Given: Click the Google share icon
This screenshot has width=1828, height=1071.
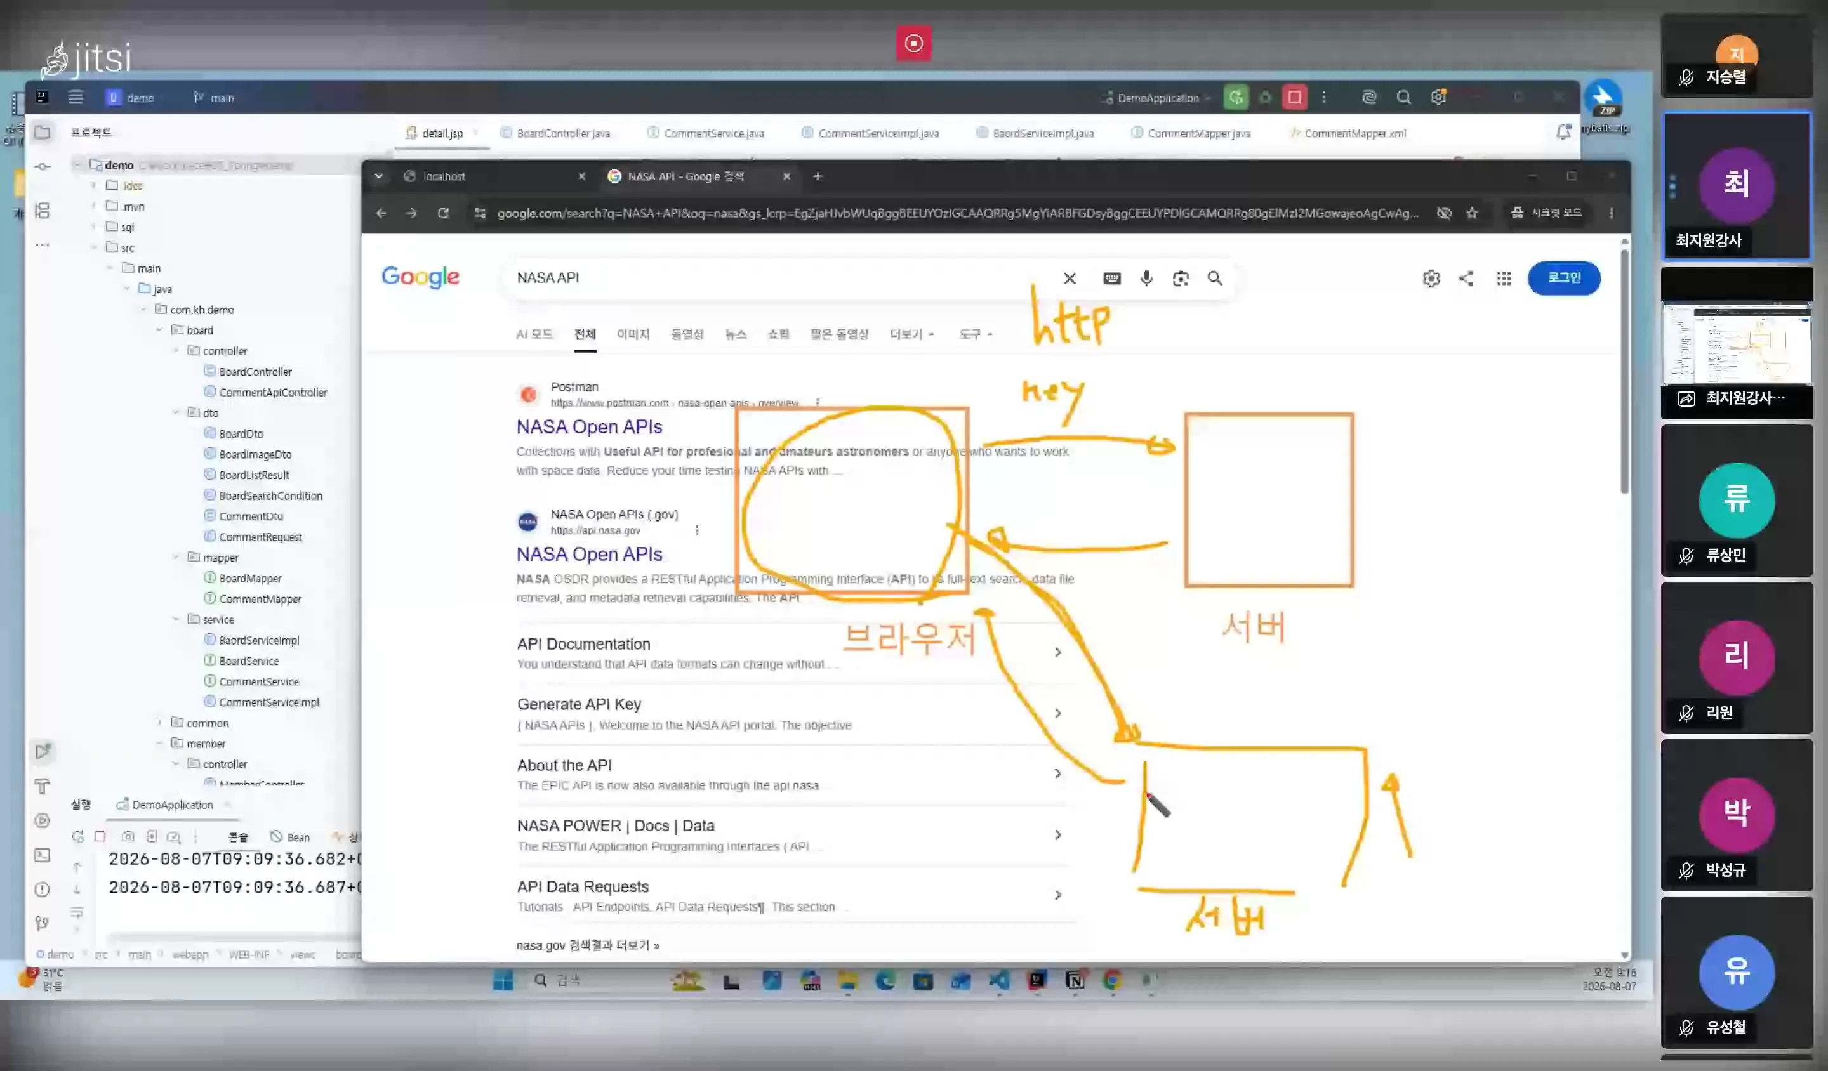Looking at the screenshot, I should [x=1466, y=278].
